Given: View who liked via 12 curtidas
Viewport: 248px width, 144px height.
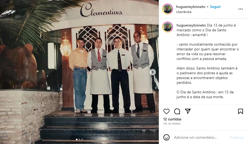Looking at the screenshot, I should (x=172, y=119).
